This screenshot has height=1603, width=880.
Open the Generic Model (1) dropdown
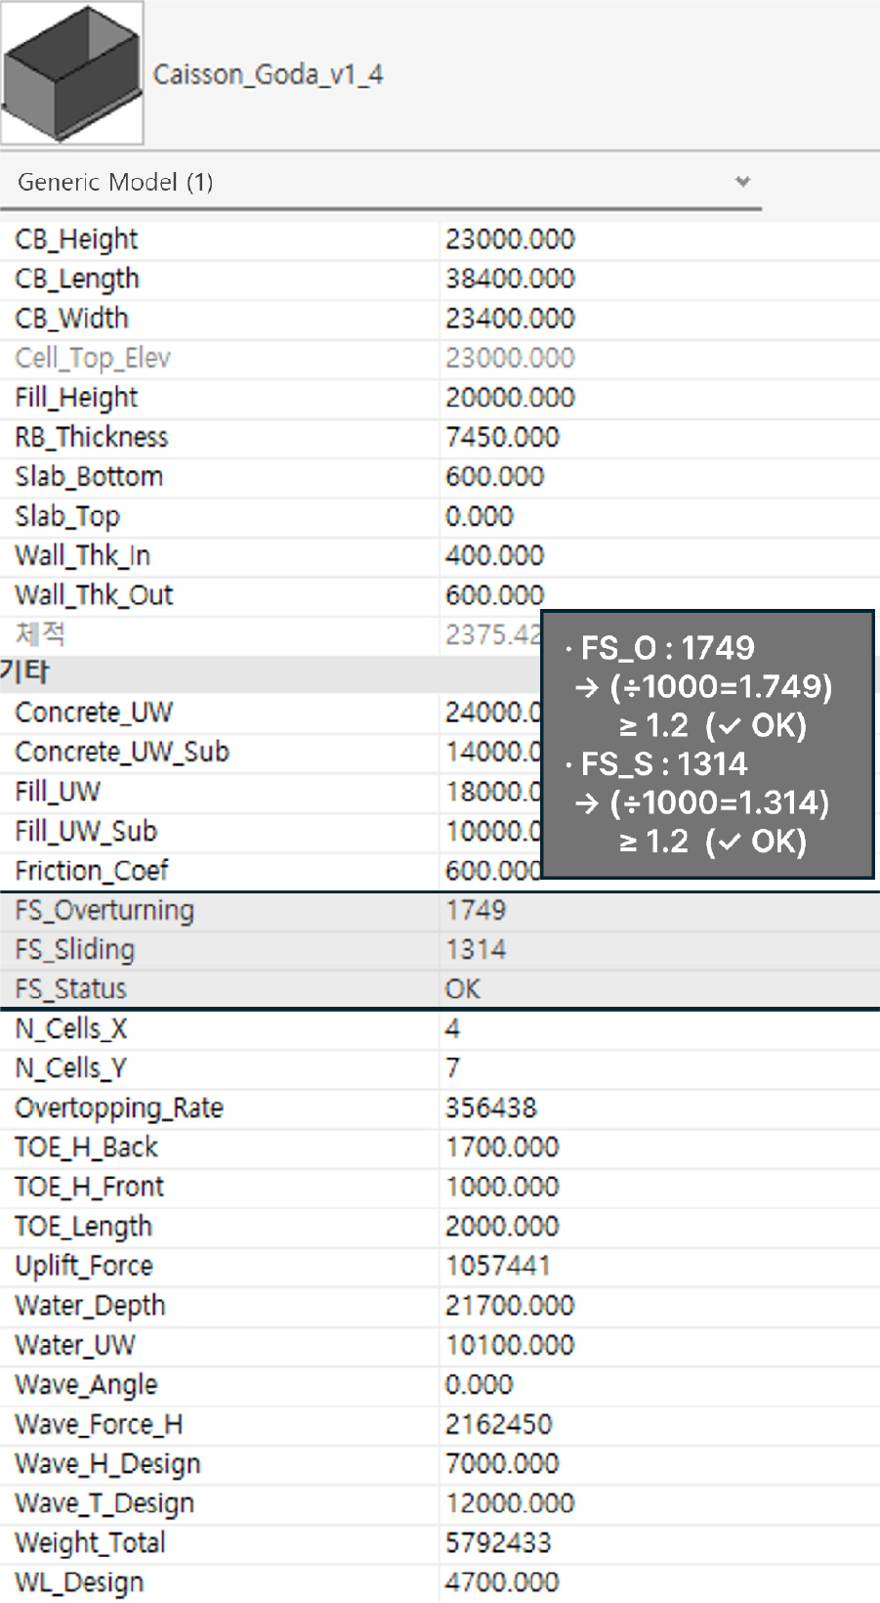point(381,182)
